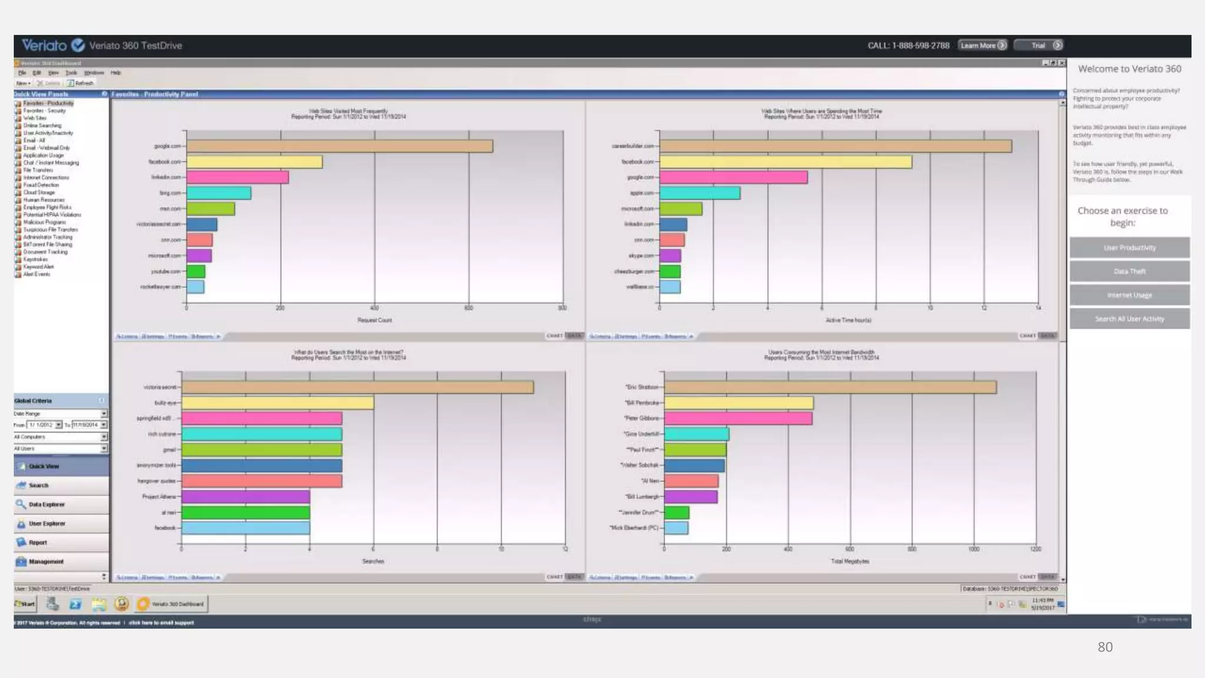Click the Report navigation icon
The image size is (1205, 678).
point(21,542)
